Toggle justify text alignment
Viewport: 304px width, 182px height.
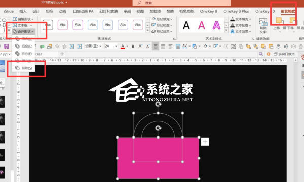[x=163, y=46]
